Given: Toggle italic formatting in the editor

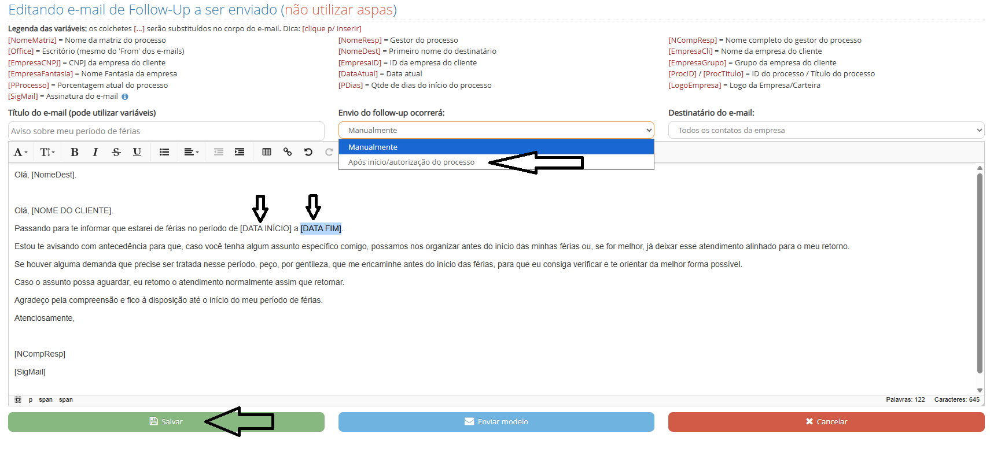Looking at the screenshot, I should click(x=95, y=152).
